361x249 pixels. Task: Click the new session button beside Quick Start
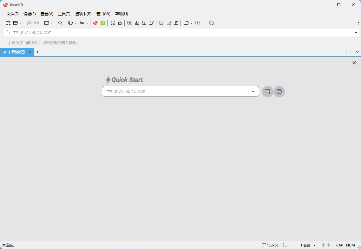(267, 91)
